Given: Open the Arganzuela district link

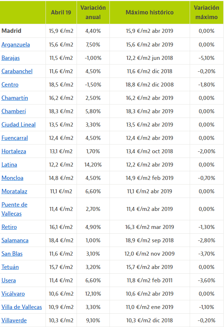Looking at the screenshot, I should pyautogui.click(x=16, y=45).
